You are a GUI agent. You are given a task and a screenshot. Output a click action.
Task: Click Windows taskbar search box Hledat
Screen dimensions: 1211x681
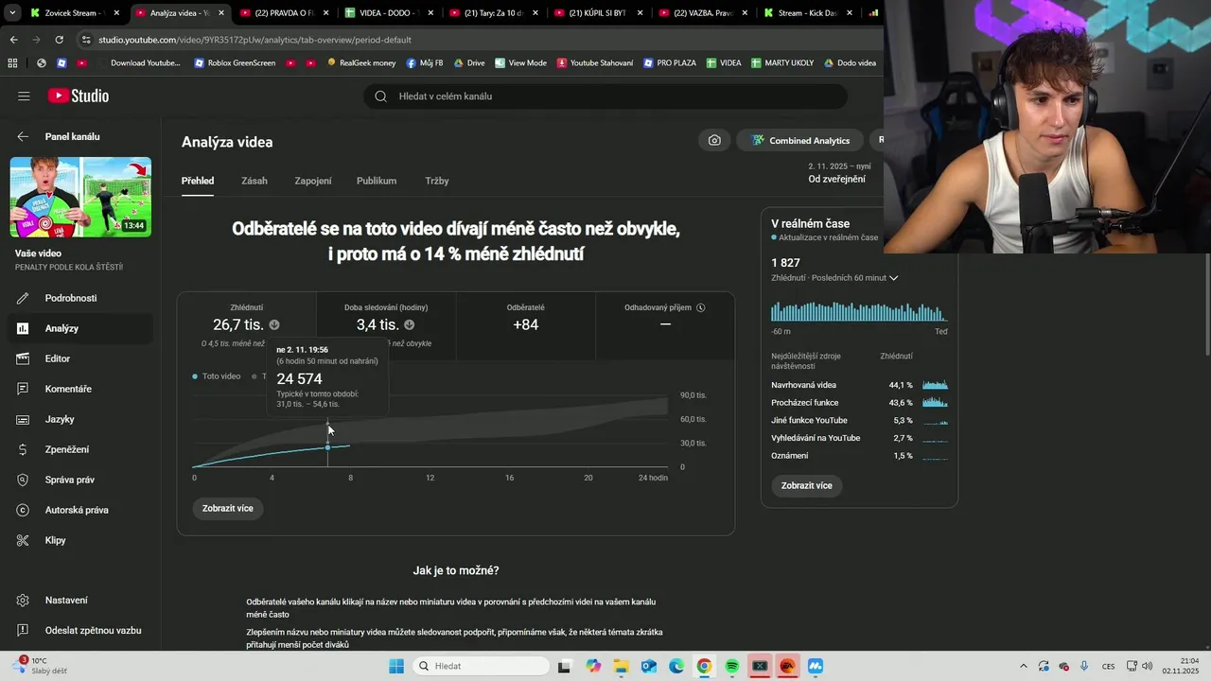pos(480,666)
